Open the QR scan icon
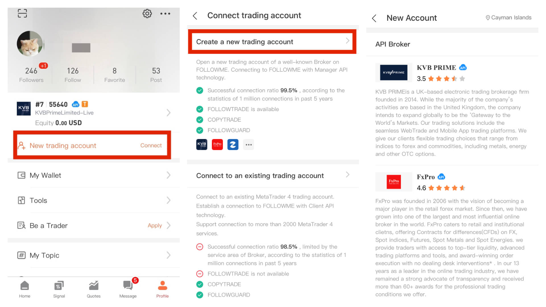Screen dimensions: 546x307 tap(22, 13)
